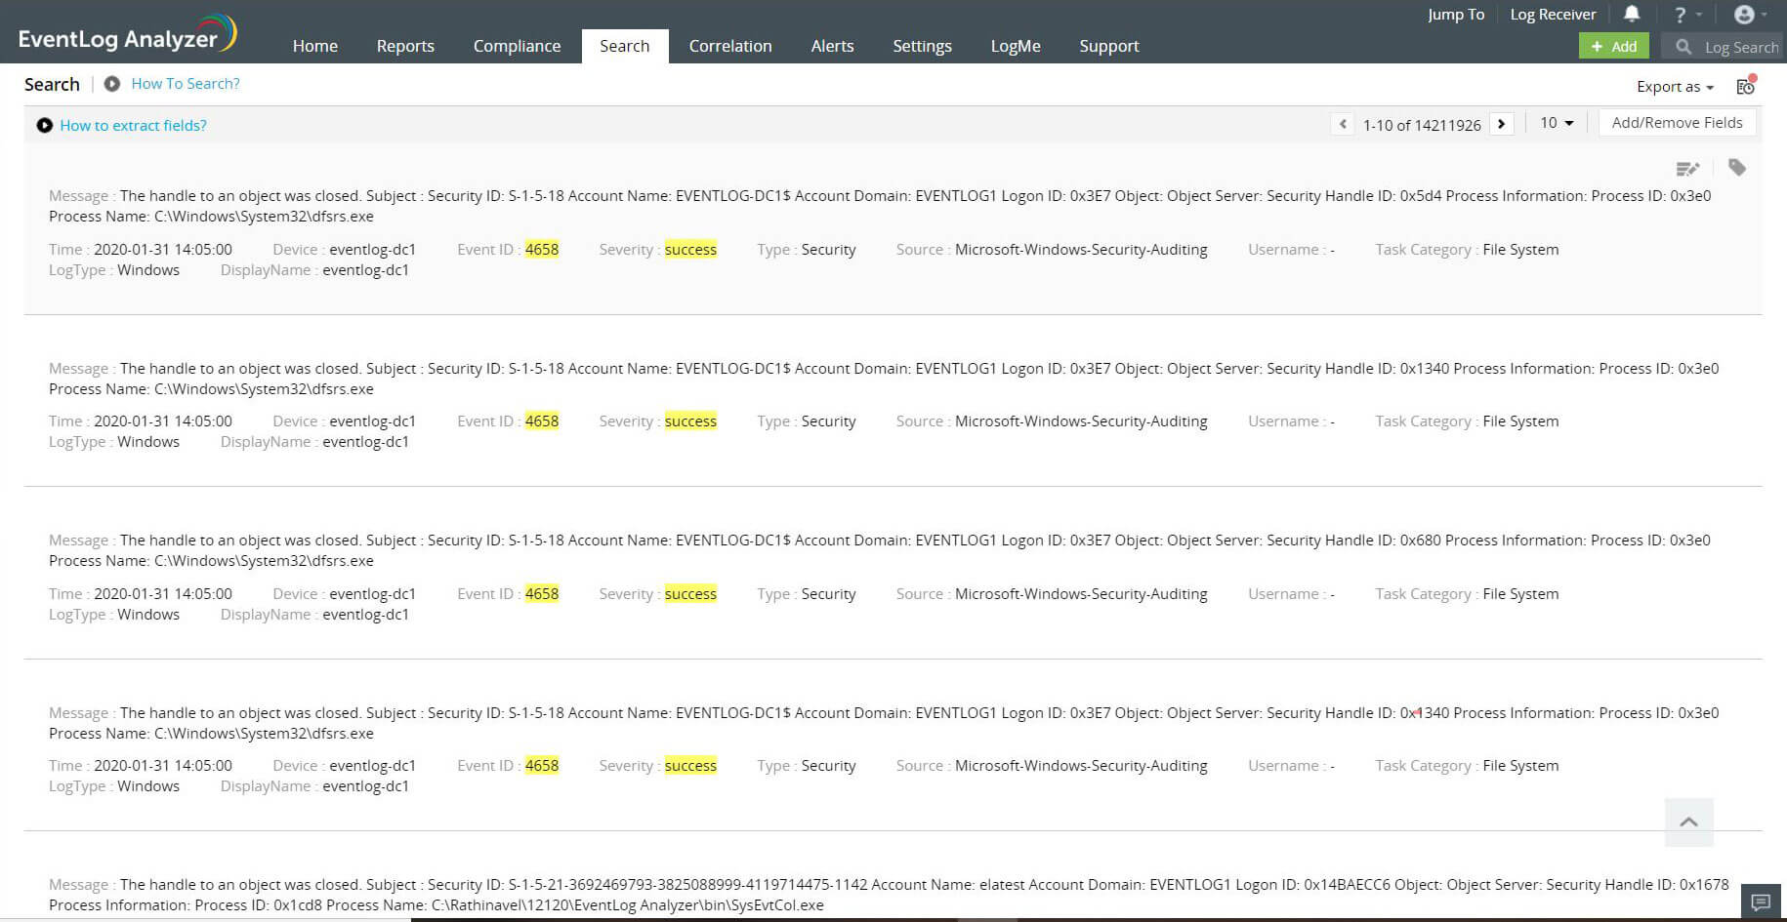Click the log message with Handle ID 0x680
1787x922 pixels.
click(880, 550)
